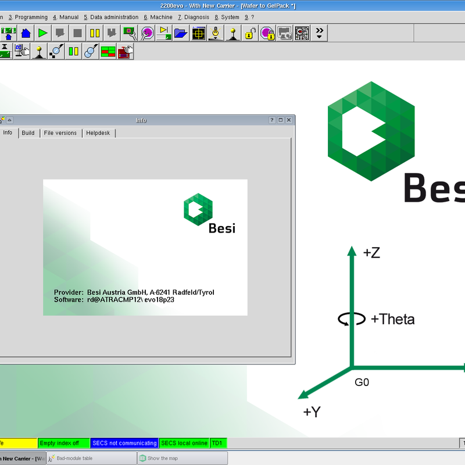Click the Info dialog question mark help button
The width and height of the screenshot is (465, 465).
pyautogui.click(x=272, y=120)
